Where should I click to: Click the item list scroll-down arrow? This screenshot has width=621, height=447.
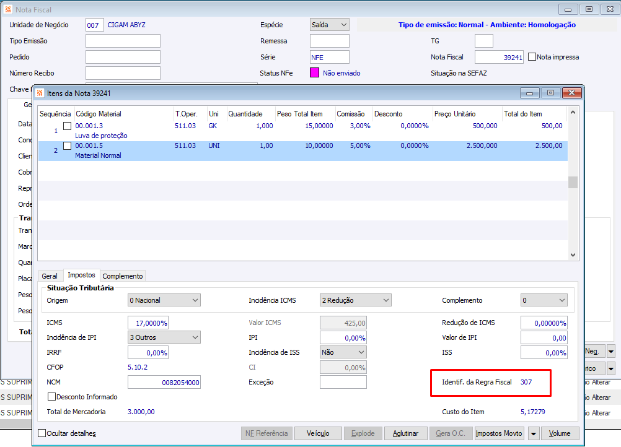(573, 254)
